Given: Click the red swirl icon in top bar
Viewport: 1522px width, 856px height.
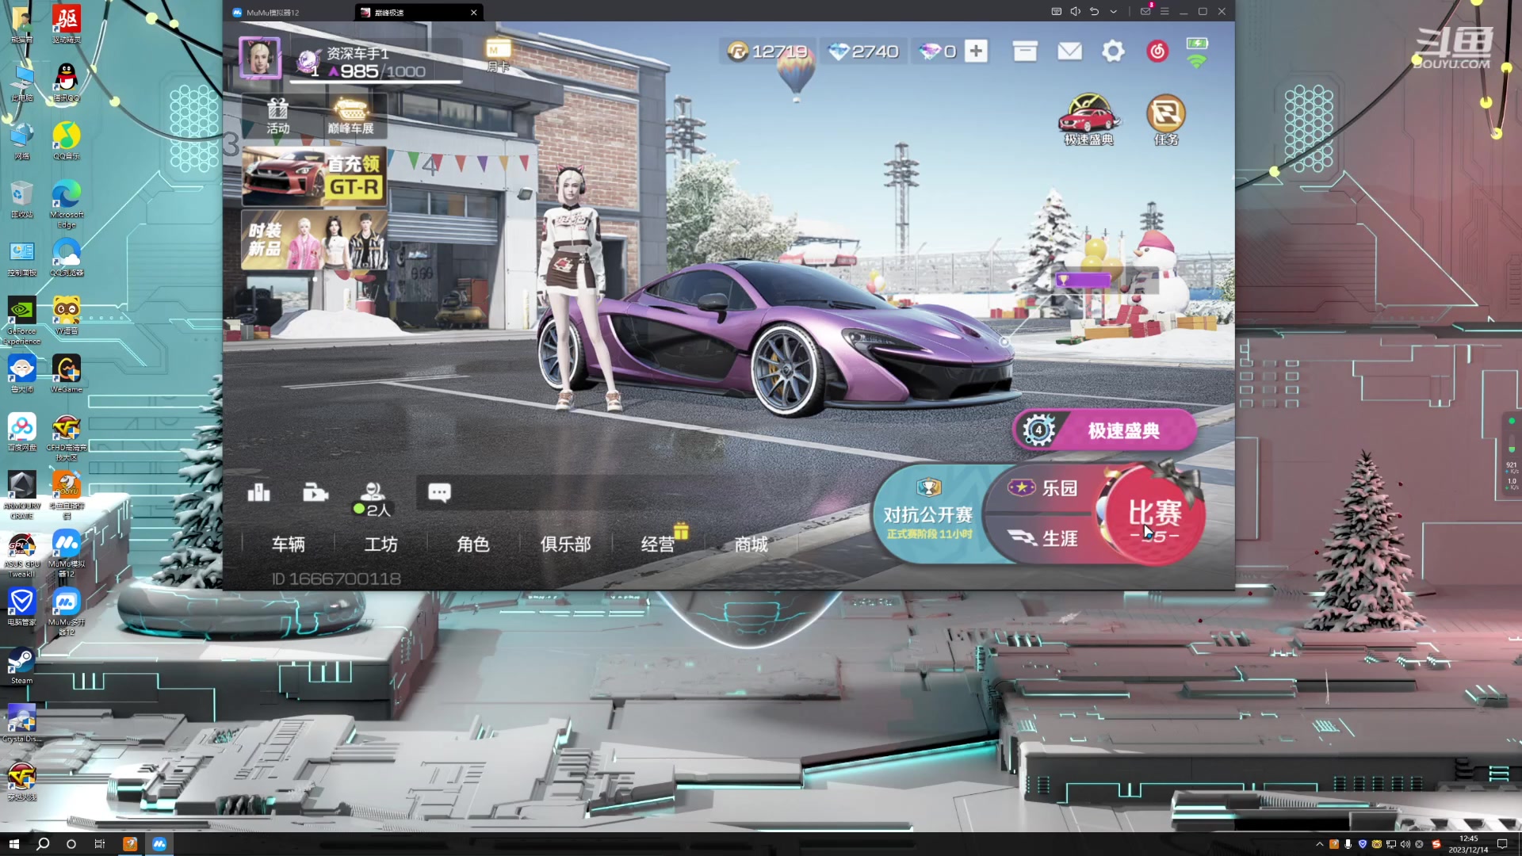Looking at the screenshot, I should coord(1158,52).
